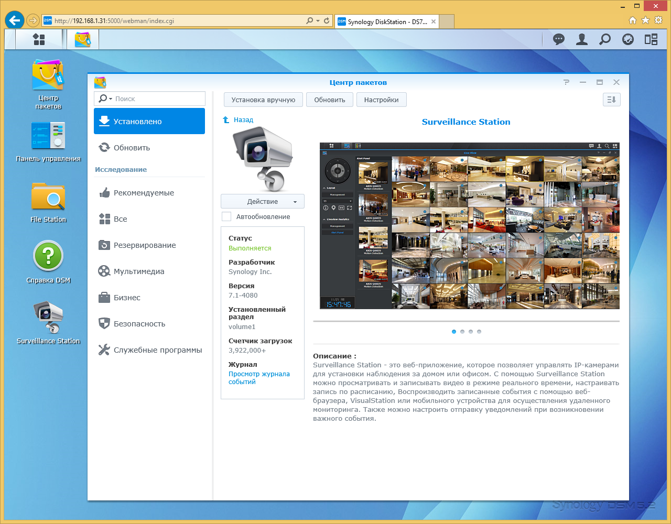671x524 pixels.
Task: Open the user options person icon
Action: [582, 39]
